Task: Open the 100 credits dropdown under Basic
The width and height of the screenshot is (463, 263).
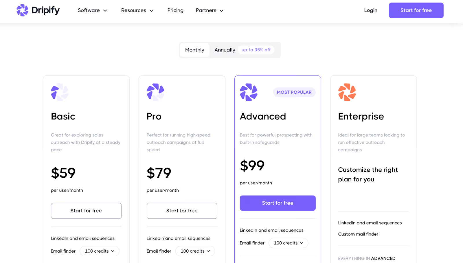Action: 99,251
